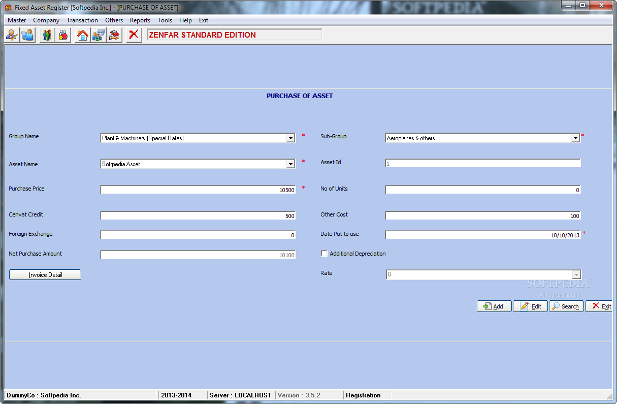Expand the Sub-Group dropdown

pos(575,138)
